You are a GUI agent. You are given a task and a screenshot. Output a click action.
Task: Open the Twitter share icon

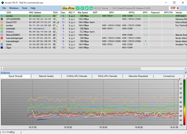point(87,8)
